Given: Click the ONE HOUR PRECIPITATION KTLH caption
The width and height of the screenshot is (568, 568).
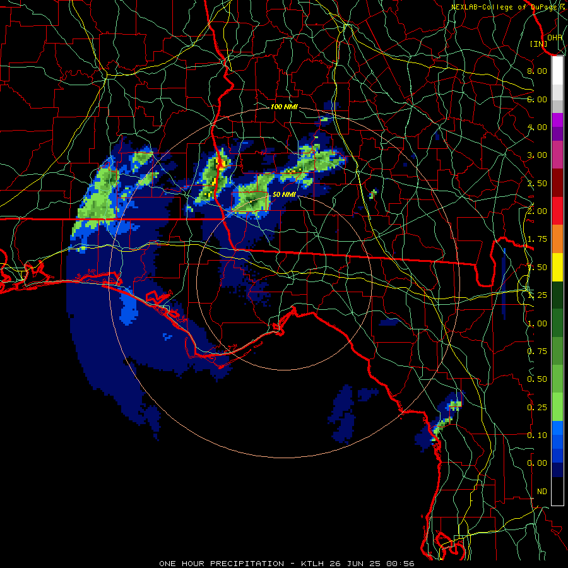Looking at the screenshot, I should 287,564.
